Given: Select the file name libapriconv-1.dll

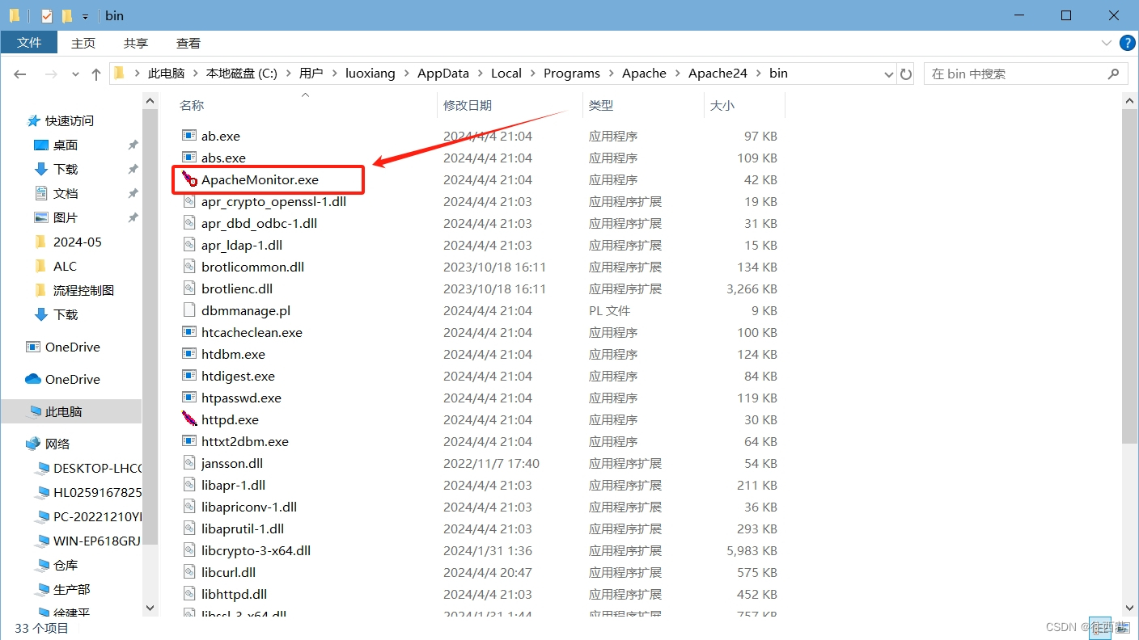Looking at the screenshot, I should coord(249,507).
